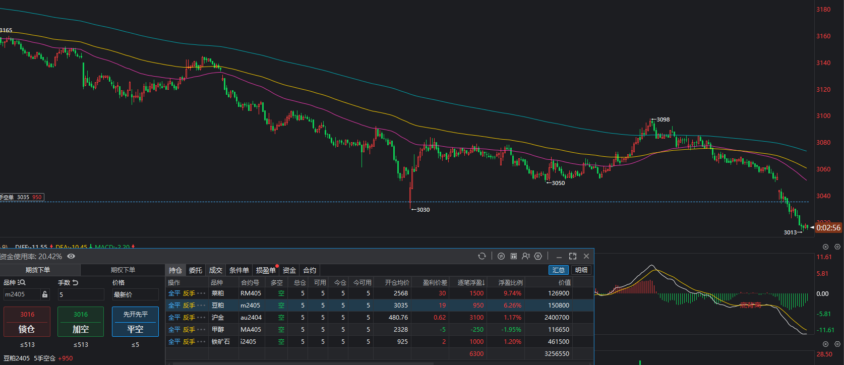Click the 2400700 value in au2404 row
This screenshot has height=365, width=844.
click(x=557, y=318)
